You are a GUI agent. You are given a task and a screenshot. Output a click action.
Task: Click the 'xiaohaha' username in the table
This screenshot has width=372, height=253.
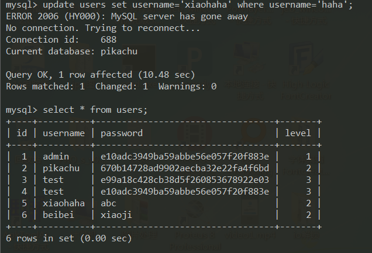coord(64,203)
